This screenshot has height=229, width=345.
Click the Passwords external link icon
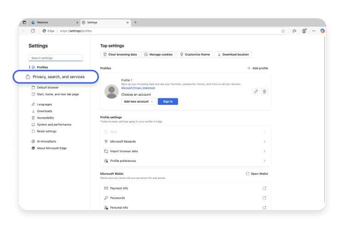[264, 198]
